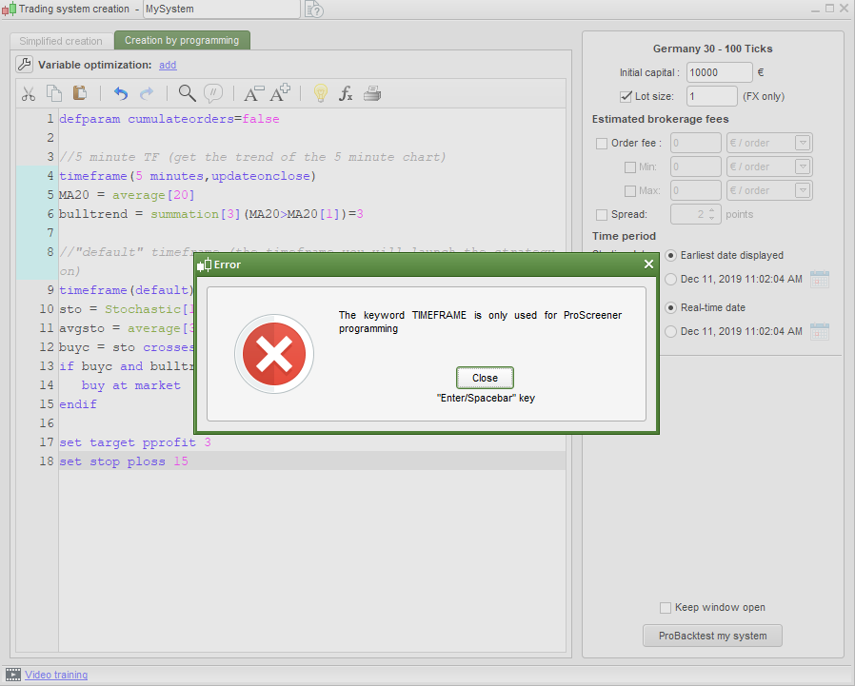The height and width of the screenshot is (686, 855).
Task: Click line 14 buy at market
Action: [130, 385]
